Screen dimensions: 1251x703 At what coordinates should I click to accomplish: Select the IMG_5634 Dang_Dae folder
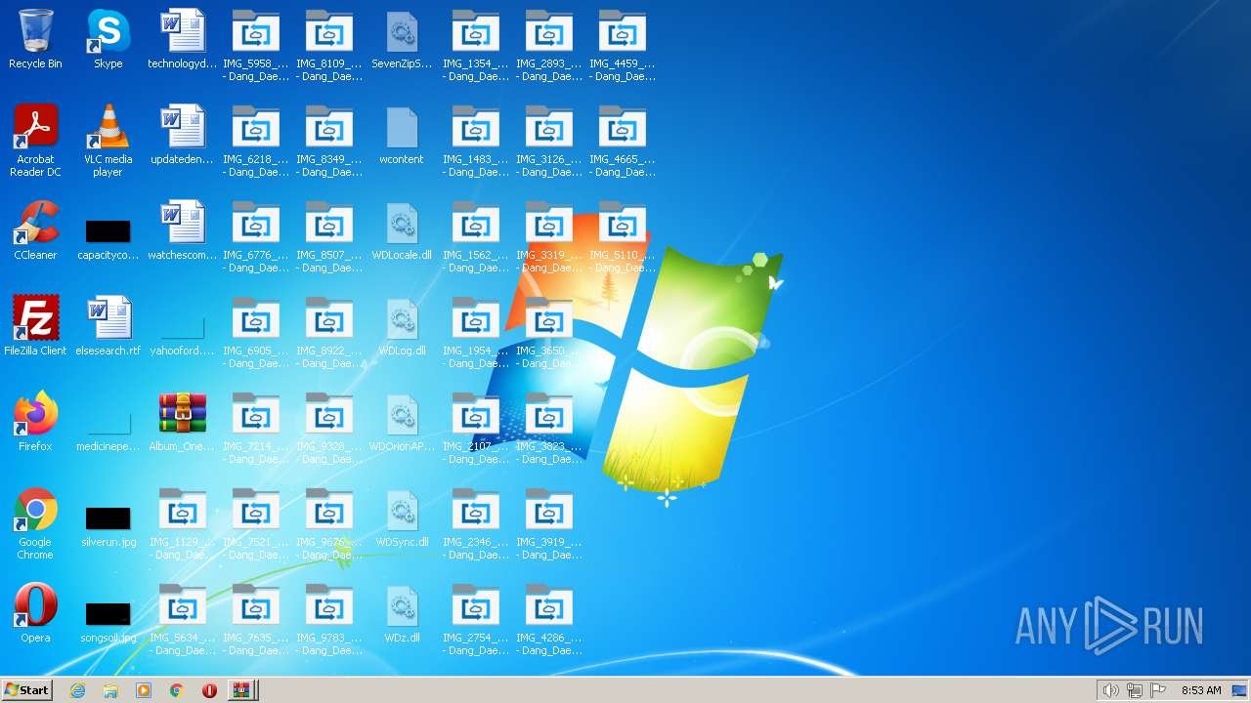182,619
